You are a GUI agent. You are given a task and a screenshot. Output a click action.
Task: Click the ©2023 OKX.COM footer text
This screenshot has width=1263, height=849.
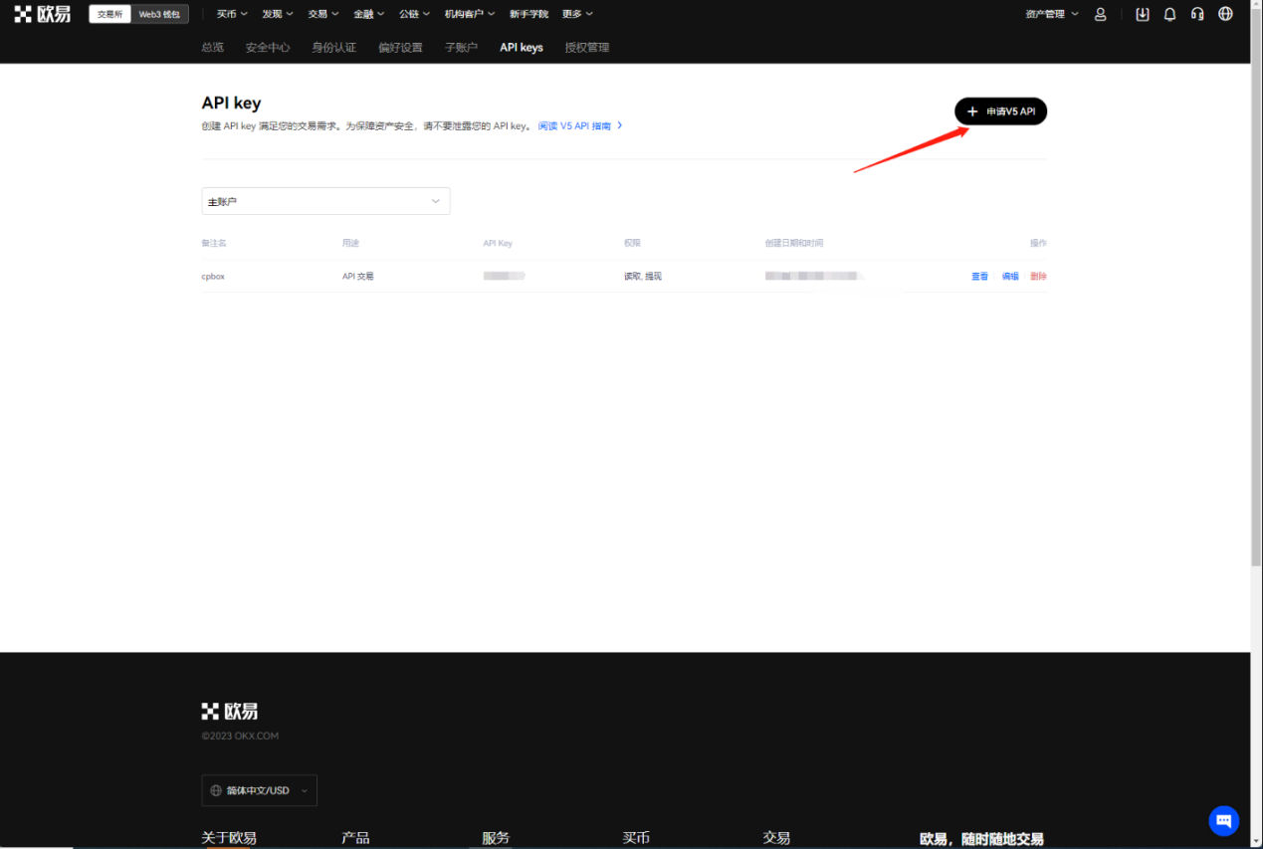click(x=240, y=736)
